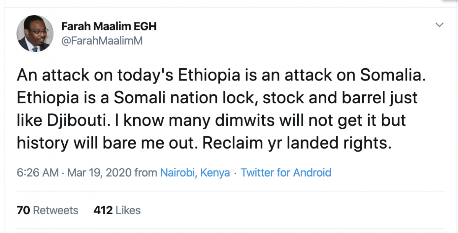Expand the tweet options chevron

coord(440,25)
